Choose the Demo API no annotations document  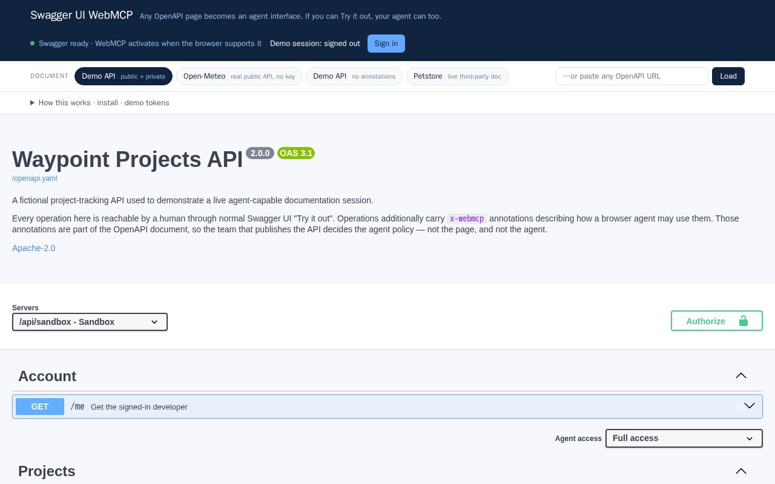tap(354, 76)
